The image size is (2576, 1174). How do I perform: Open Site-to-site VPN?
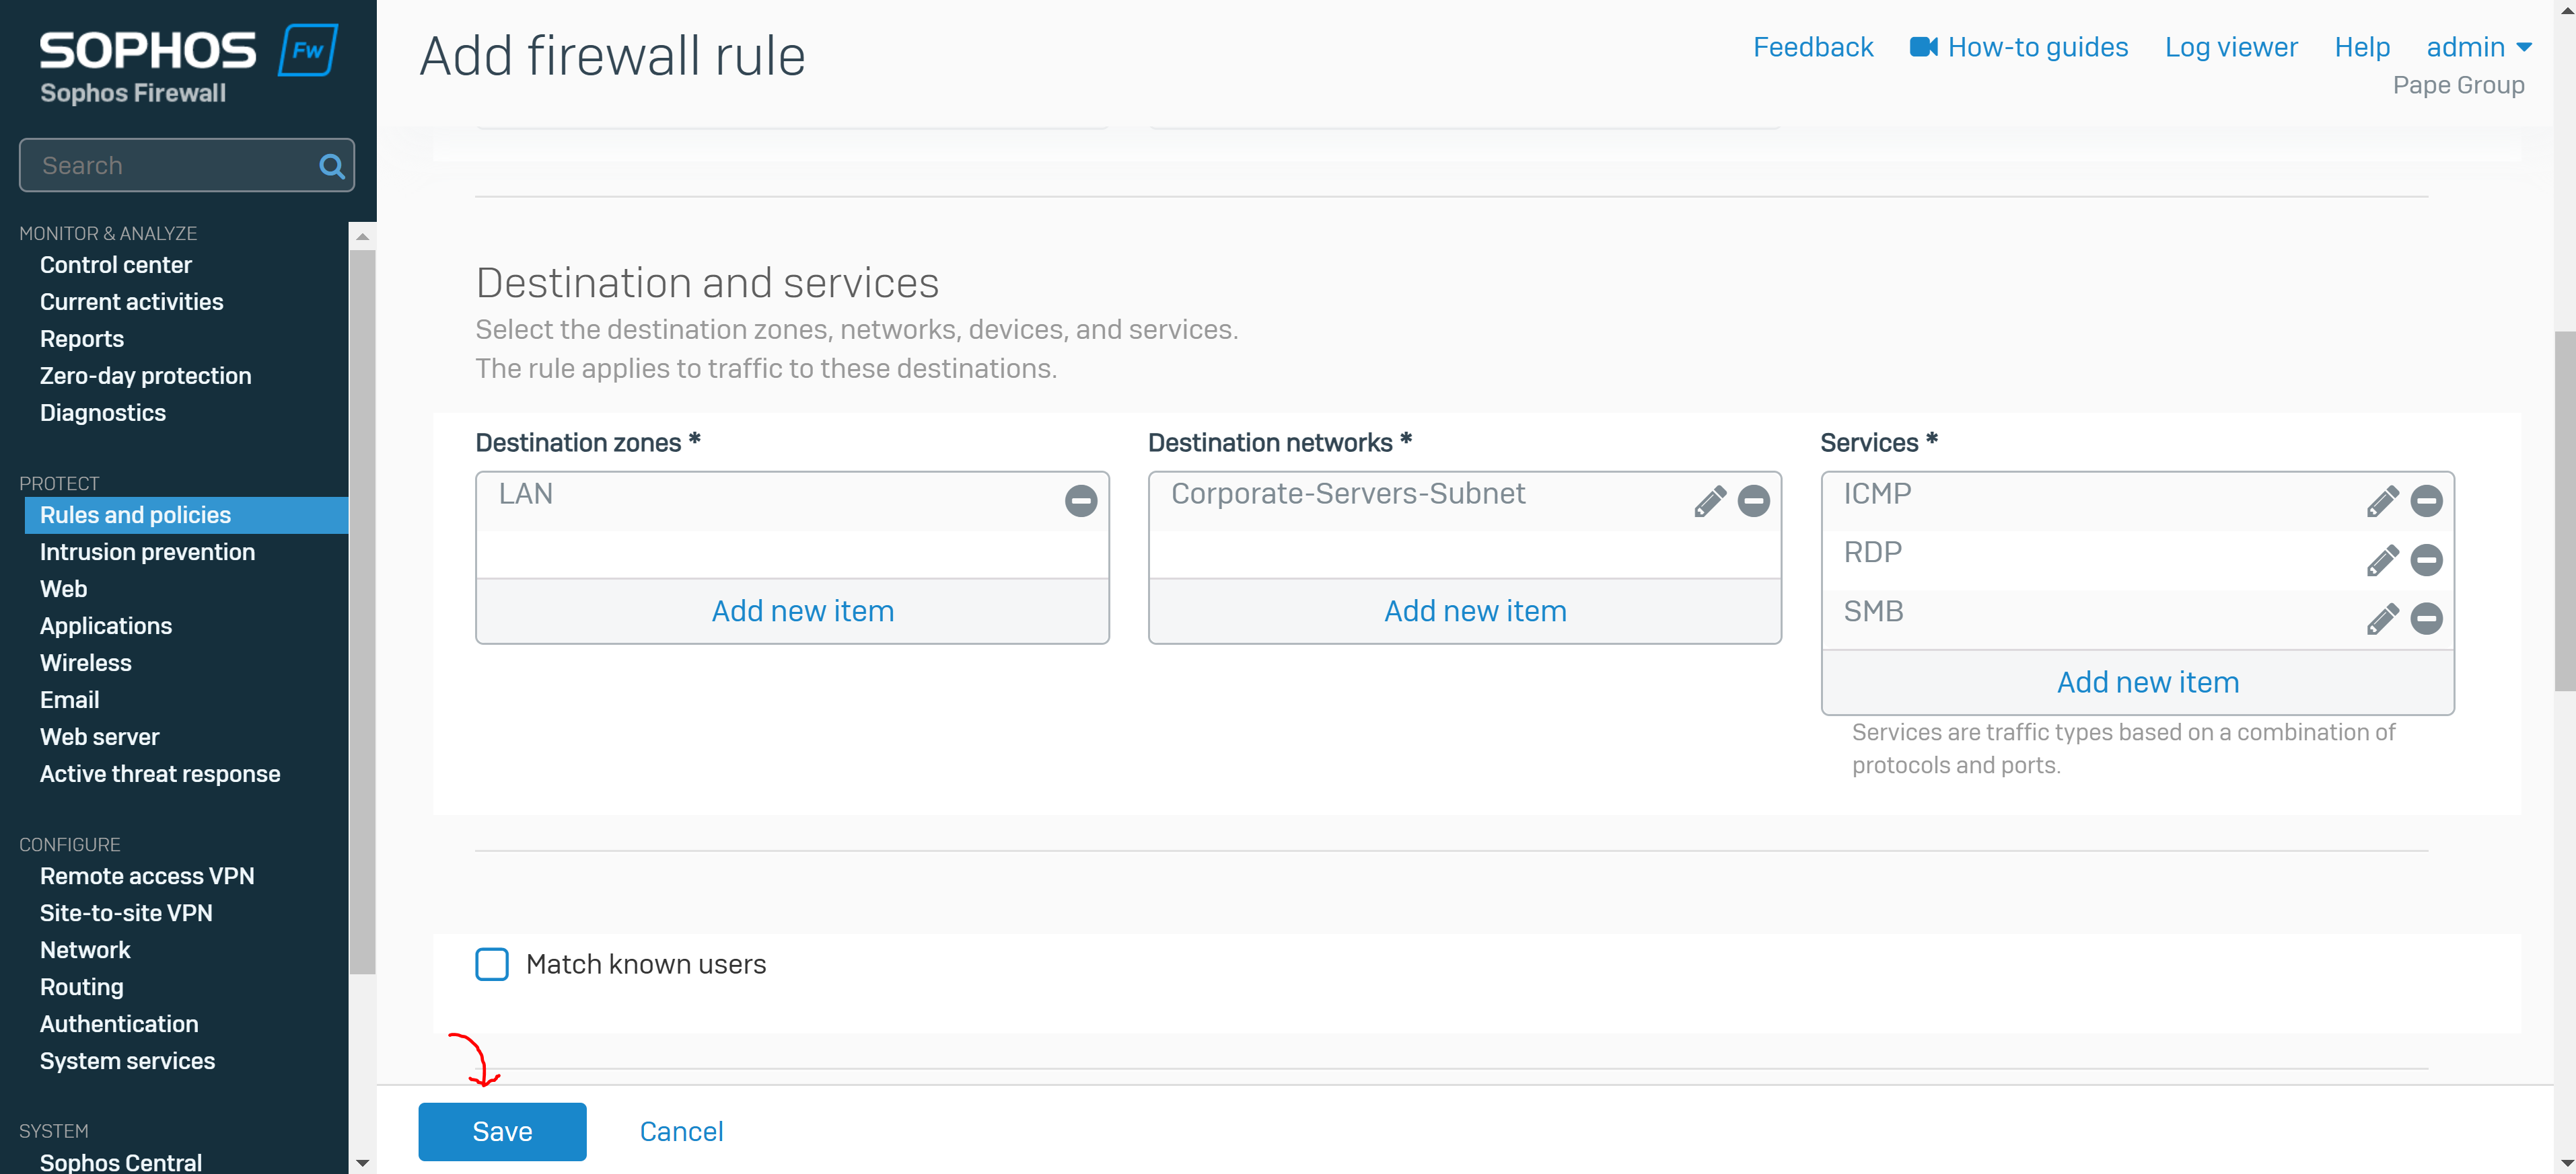click(126, 912)
